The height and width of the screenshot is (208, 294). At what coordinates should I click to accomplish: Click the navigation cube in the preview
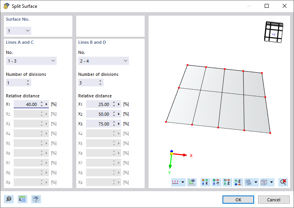(274, 32)
